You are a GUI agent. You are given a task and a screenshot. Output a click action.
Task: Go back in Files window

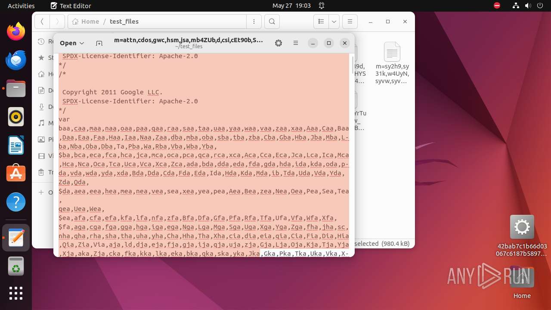coord(42,22)
